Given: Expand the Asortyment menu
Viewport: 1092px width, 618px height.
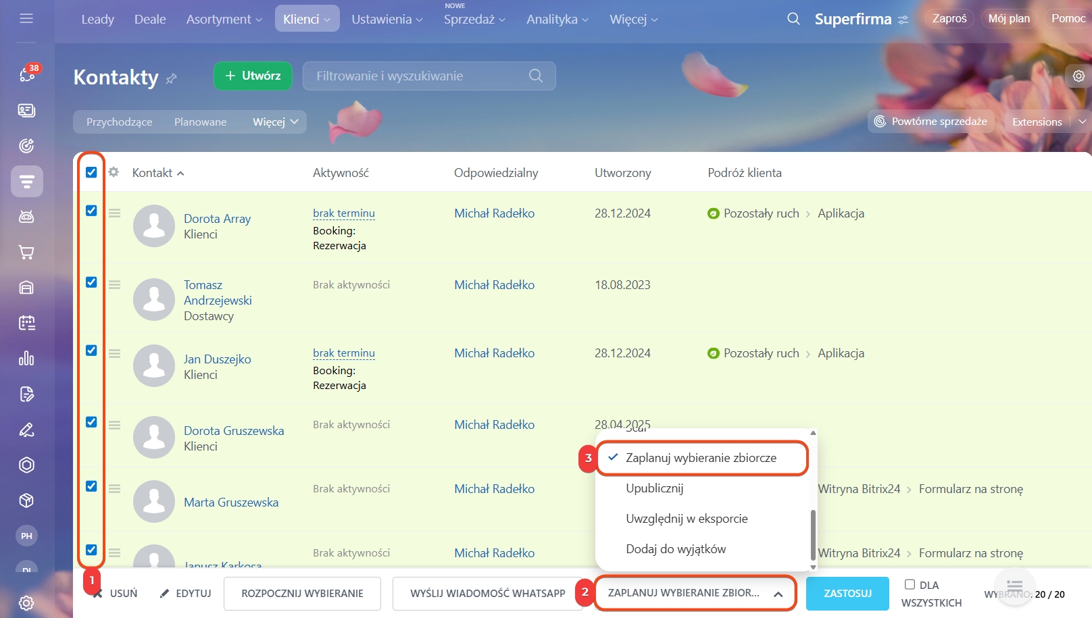Looking at the screenshot, I should pos(224,19).
